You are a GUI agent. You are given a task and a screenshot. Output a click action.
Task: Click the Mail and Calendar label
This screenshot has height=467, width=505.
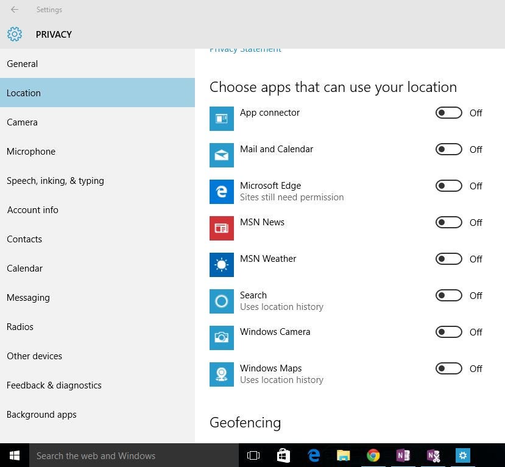click(277, 149)
